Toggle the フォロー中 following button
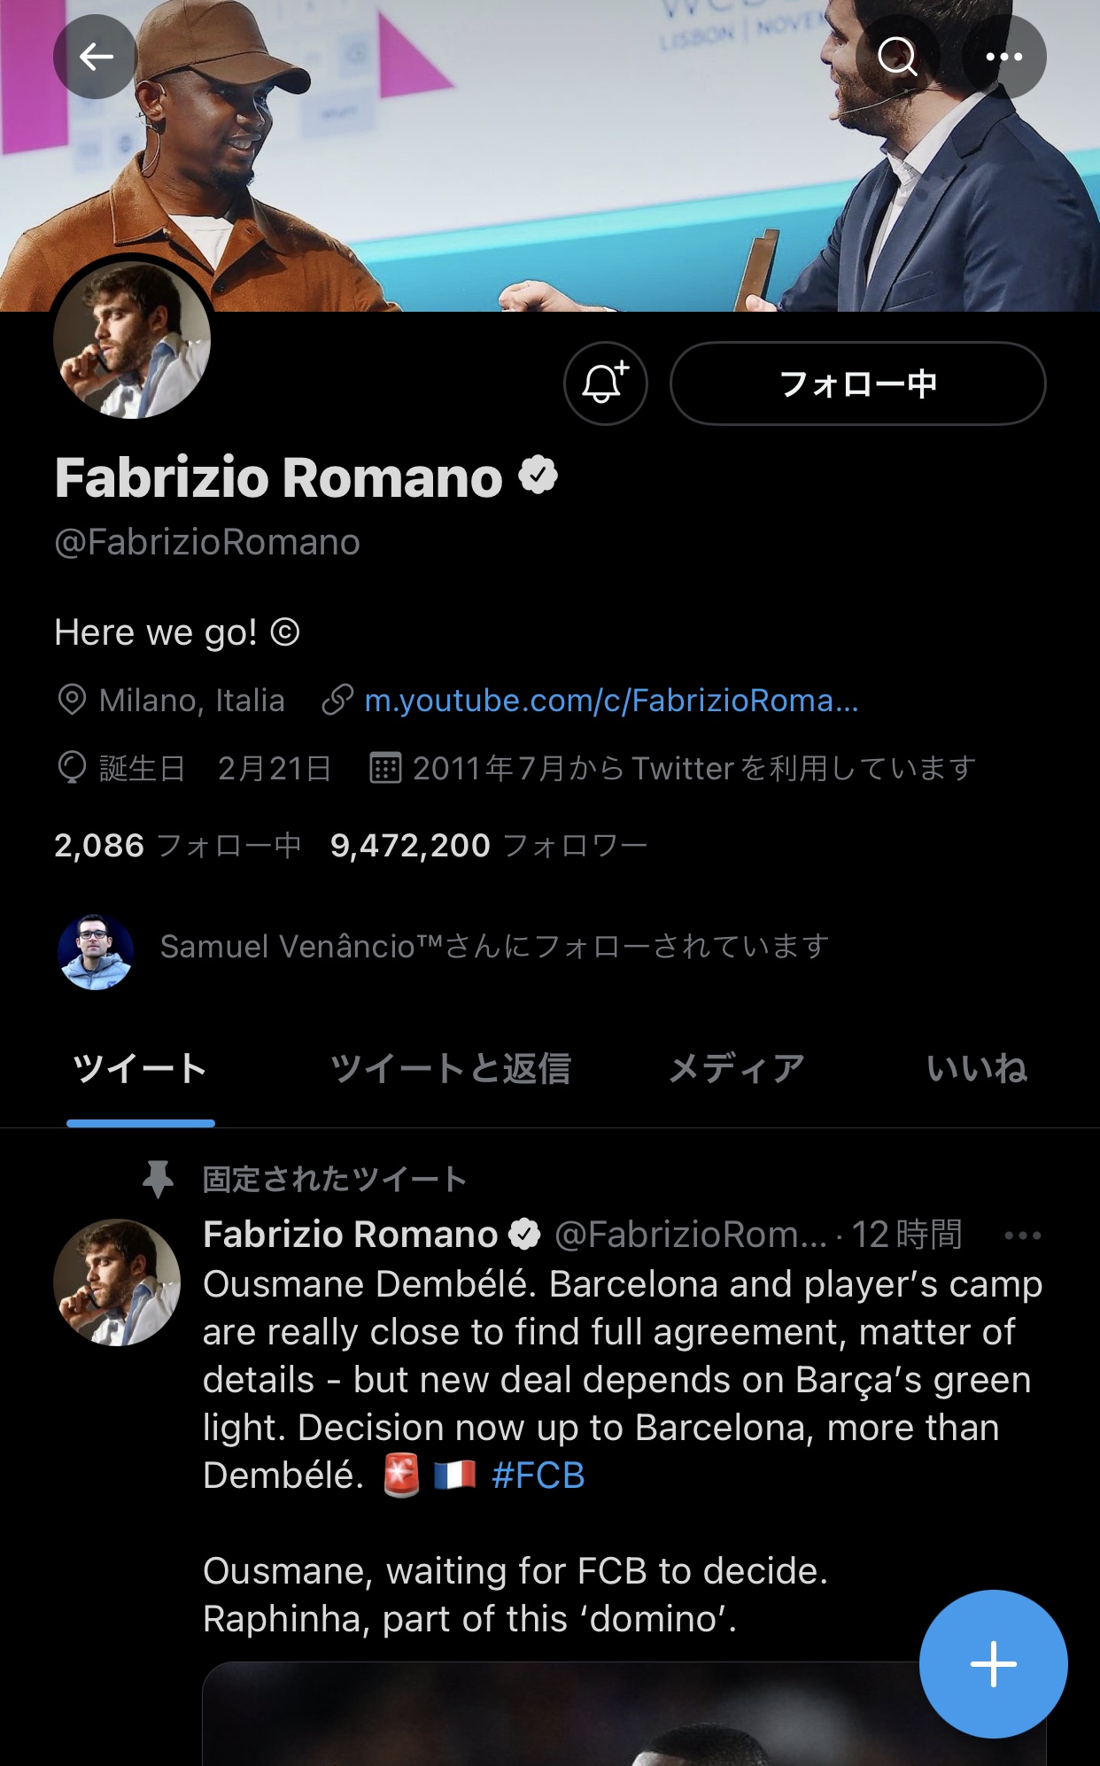The image size is (1100, 1766). 857,383
